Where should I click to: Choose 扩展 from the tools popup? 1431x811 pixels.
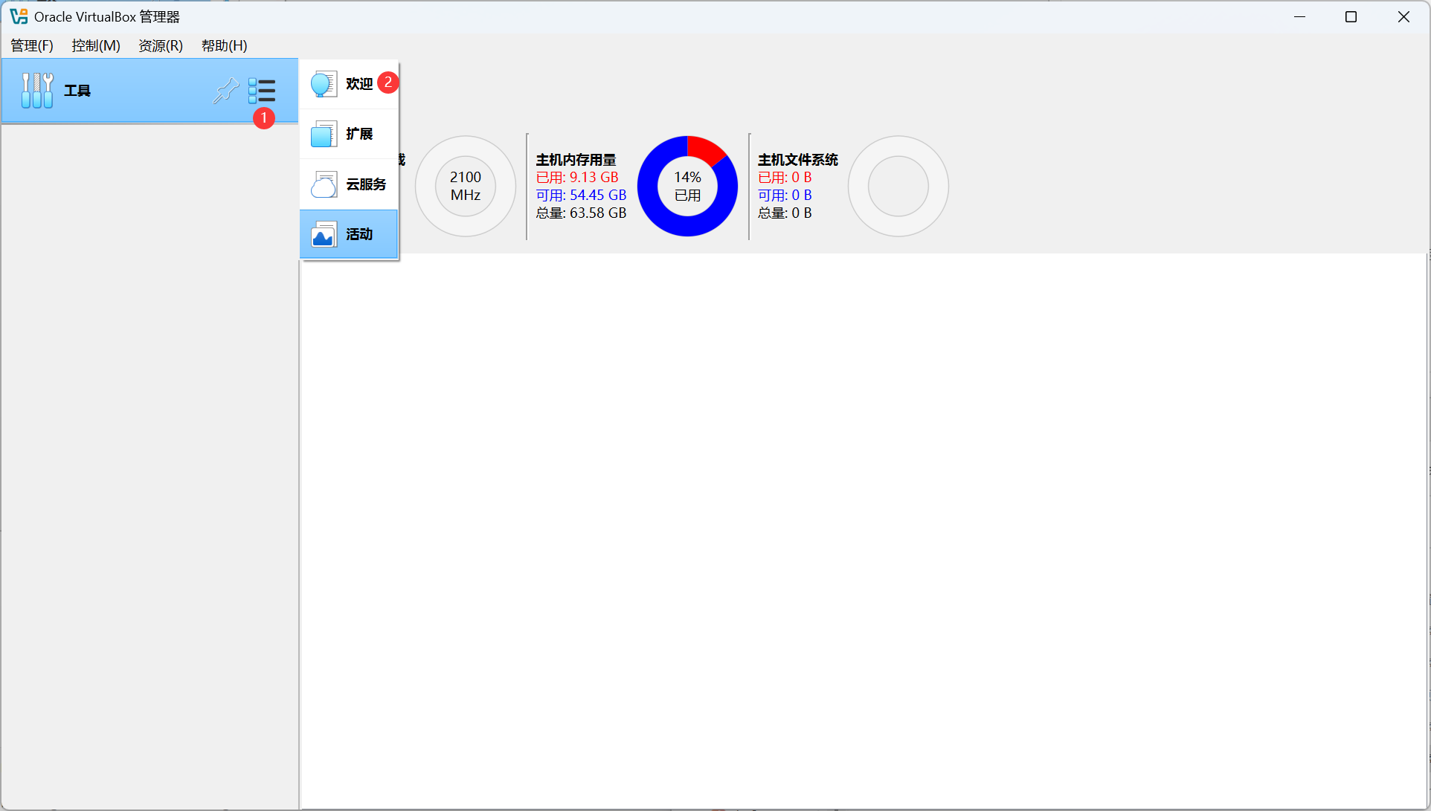[349, 134]
